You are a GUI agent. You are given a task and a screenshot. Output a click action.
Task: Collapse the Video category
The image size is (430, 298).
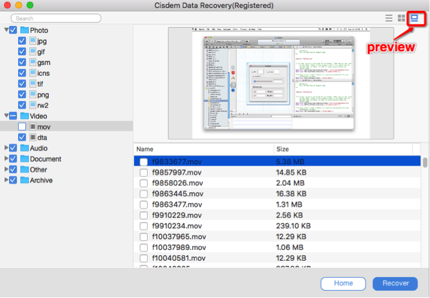(x=6, y=116)
